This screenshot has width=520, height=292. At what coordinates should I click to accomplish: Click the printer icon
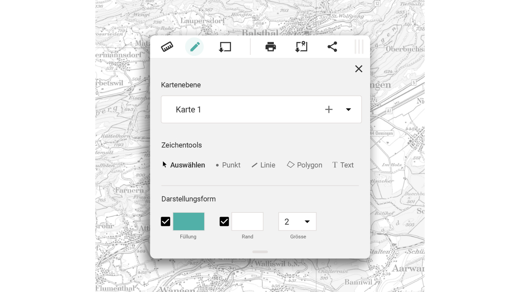coord(271,47)
